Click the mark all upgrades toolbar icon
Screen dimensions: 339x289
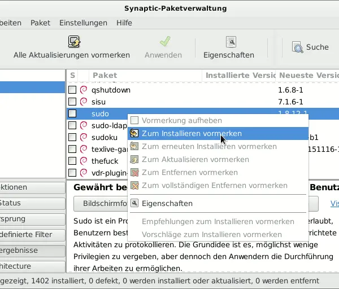point(74,42)
